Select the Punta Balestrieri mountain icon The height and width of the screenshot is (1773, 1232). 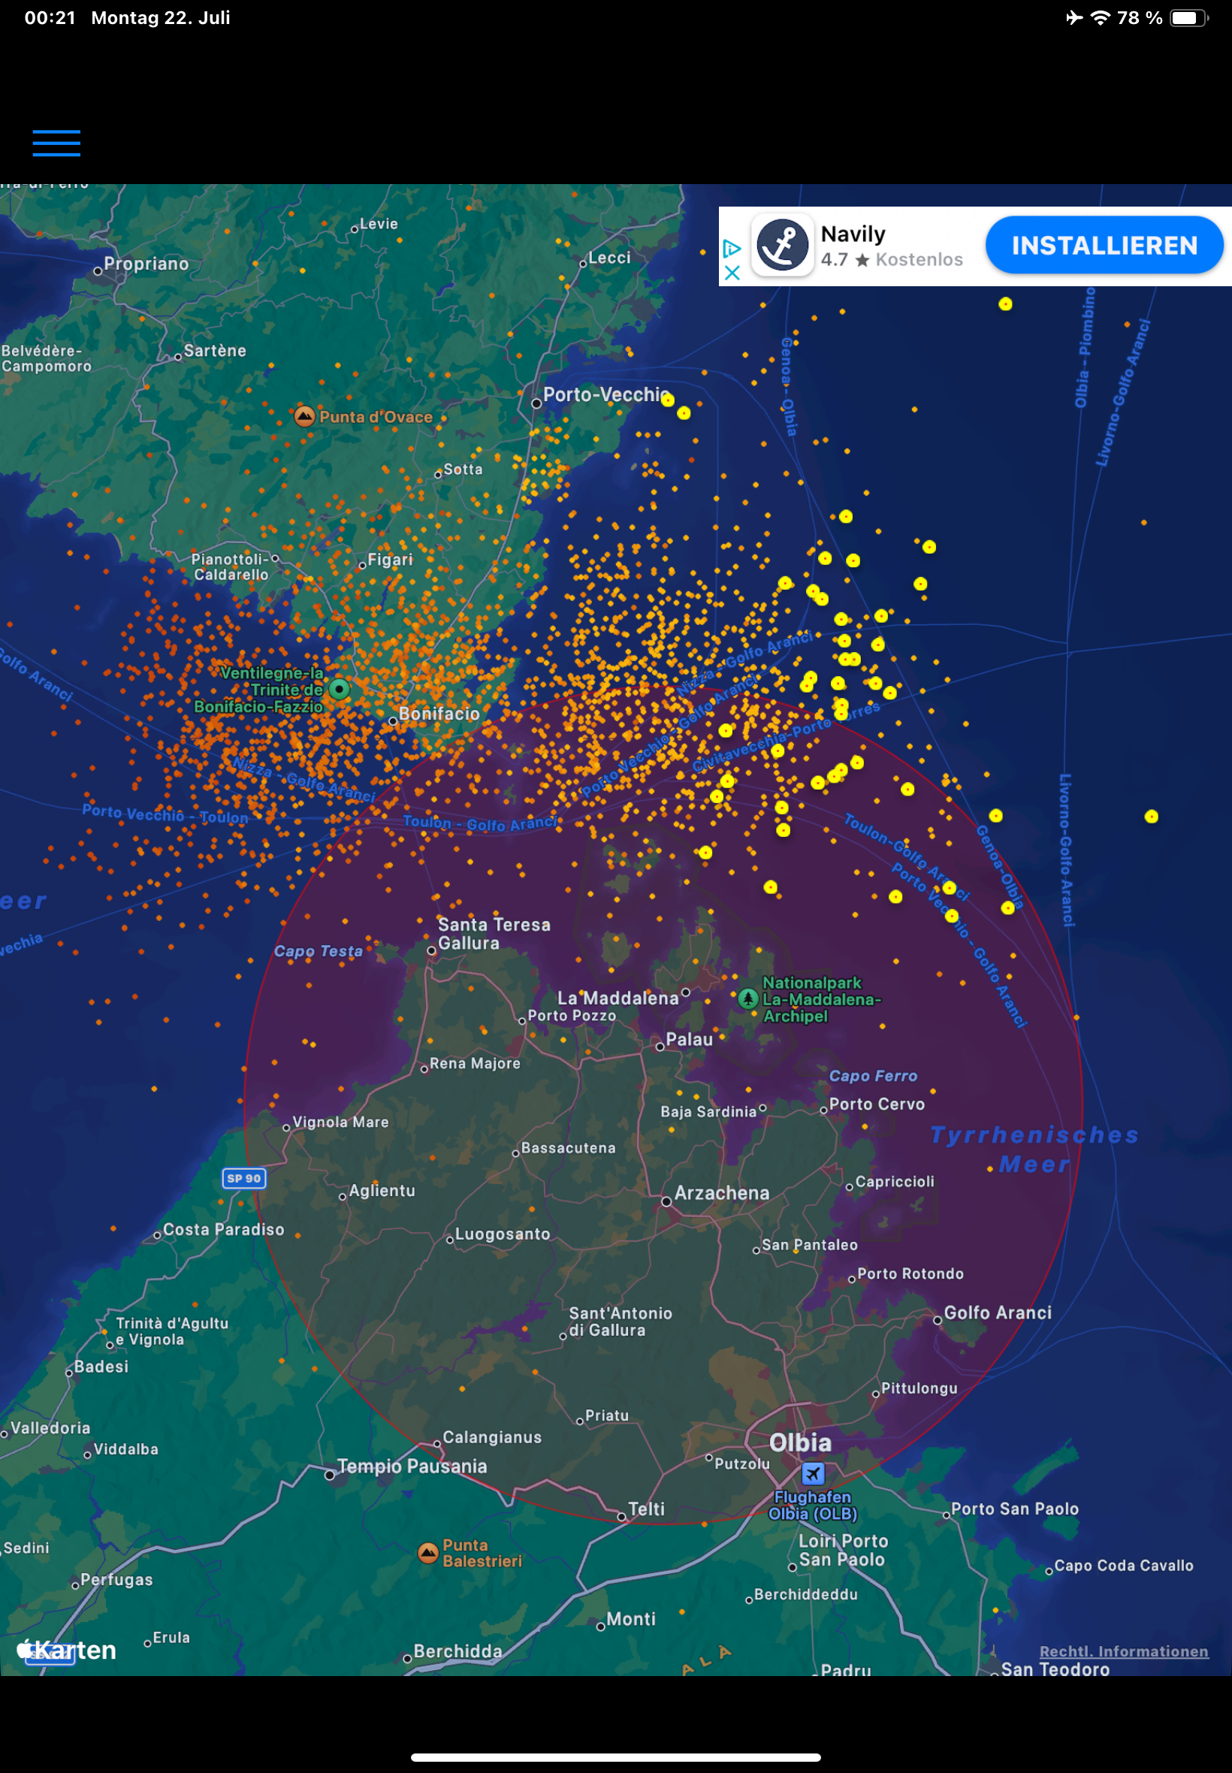[427, 1552]
